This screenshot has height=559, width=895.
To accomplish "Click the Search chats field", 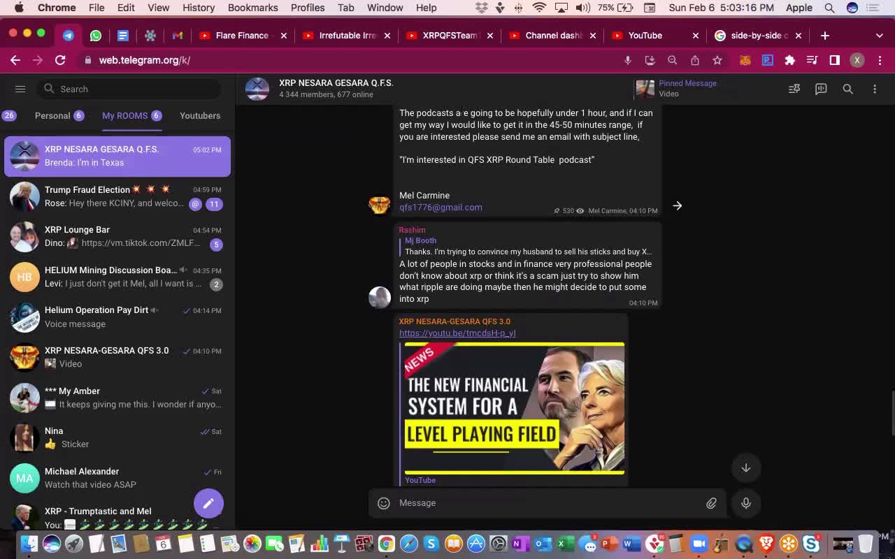I will coord(128,89).
